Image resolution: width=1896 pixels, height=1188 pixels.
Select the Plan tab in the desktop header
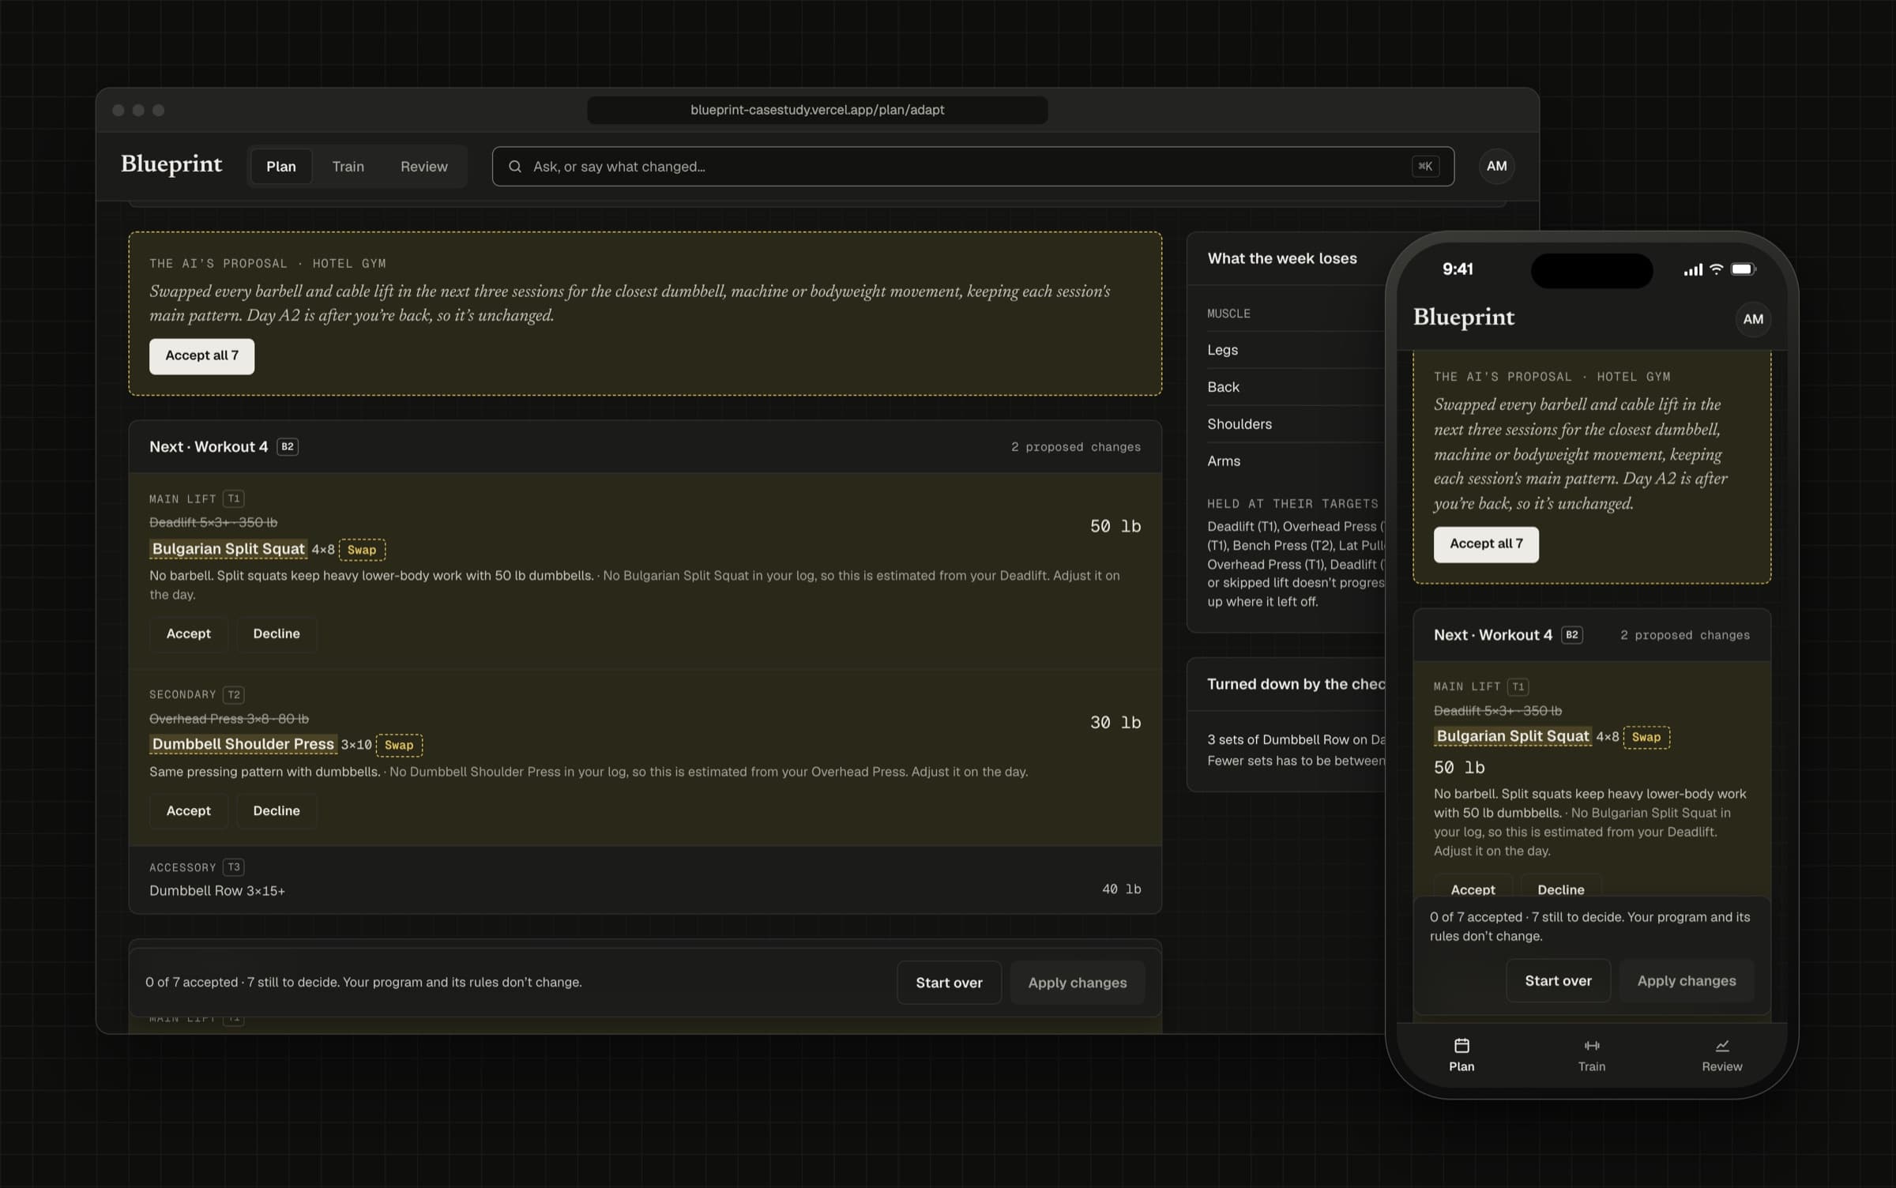(x=281, y=167)
